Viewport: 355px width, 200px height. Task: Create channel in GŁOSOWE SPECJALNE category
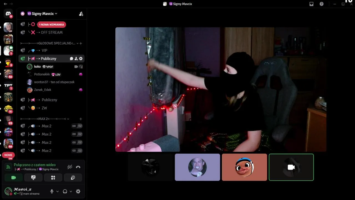[81, 43]
